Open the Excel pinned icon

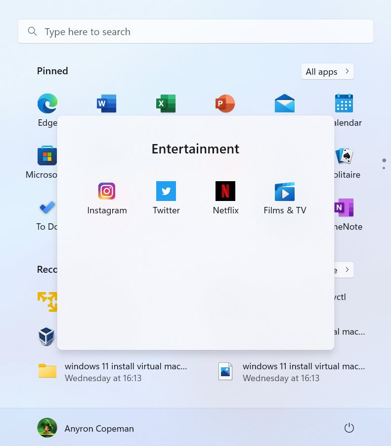[166, 103]
